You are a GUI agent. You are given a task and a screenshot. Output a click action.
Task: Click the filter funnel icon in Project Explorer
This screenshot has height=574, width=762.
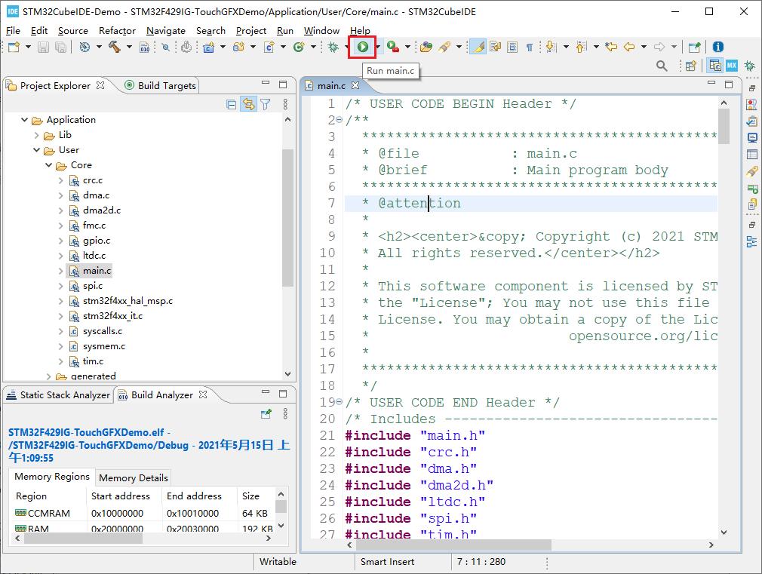(266, 105)
